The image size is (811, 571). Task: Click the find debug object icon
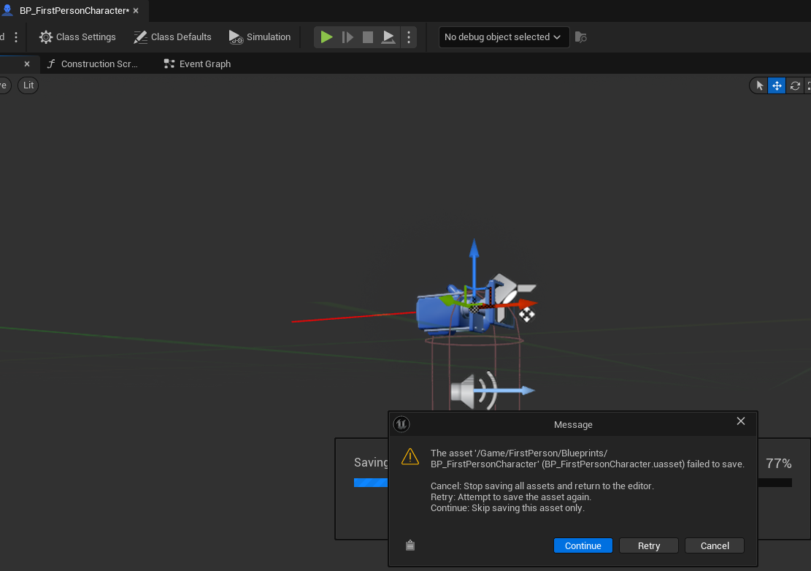[581, 37]
